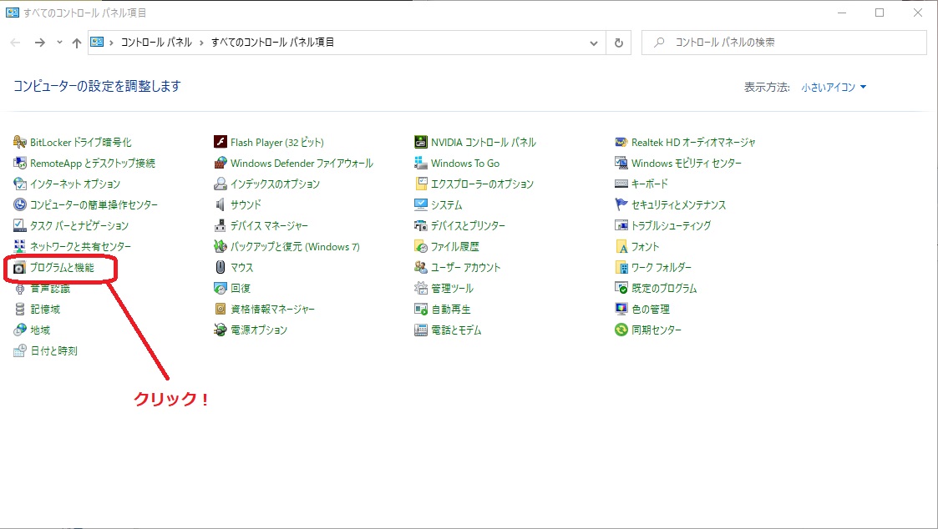The image size is (938, 529).
Task: Expand the chevron before コントロール パネル breadcrumb
Action: [x=111, y=43]
